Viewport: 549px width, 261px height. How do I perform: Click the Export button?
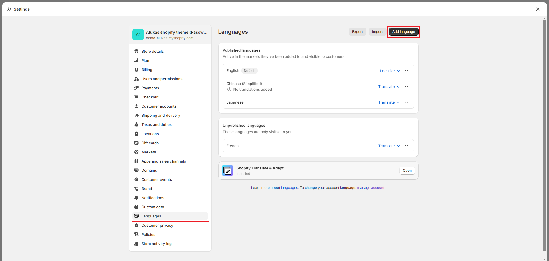tap(357, 32)
